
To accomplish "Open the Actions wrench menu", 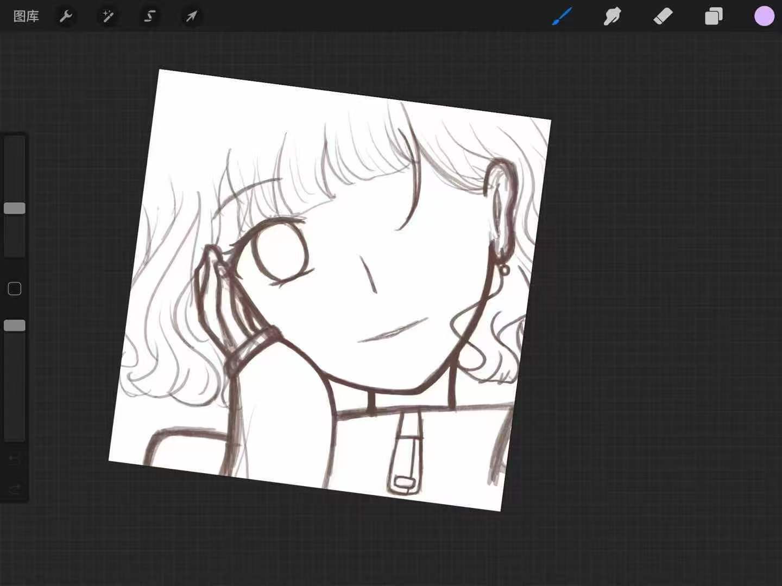I will pyautogui.click(x=66, y=16).
